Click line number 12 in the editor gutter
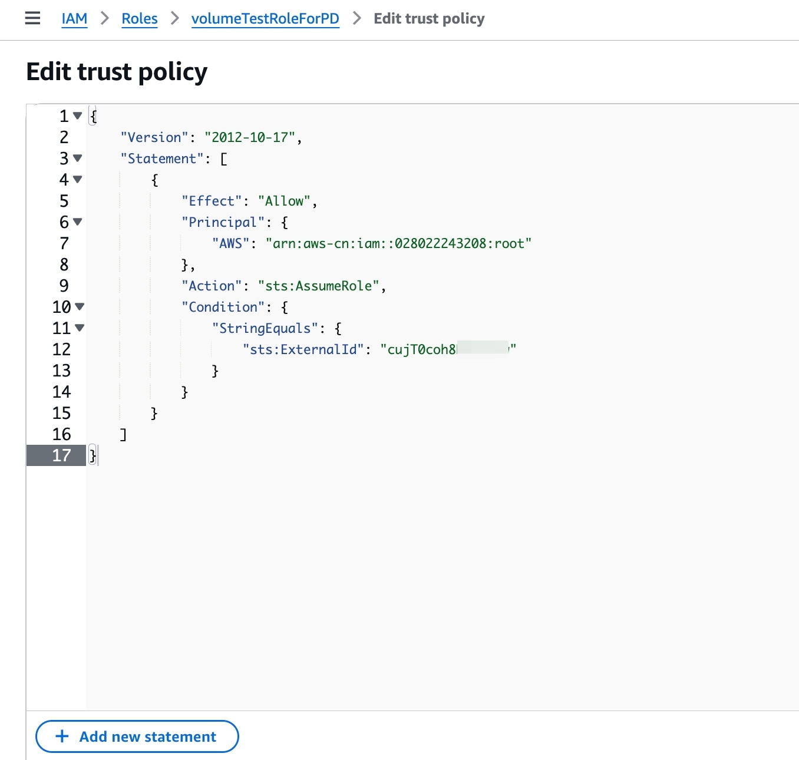The height and width of the screenshot is (760, 799). (x=61, y=349)
